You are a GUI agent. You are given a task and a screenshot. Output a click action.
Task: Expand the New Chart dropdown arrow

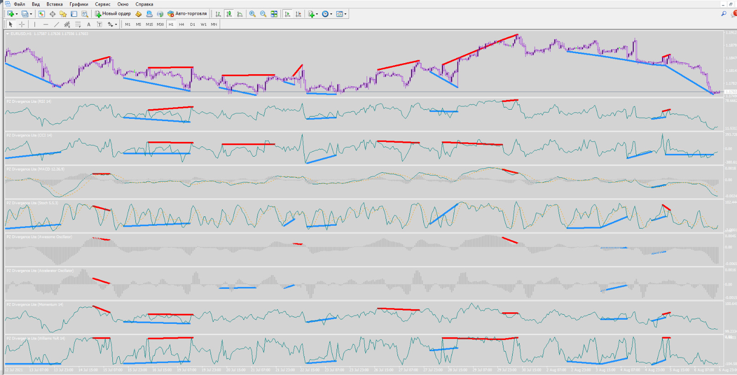(x=17, y=14)
